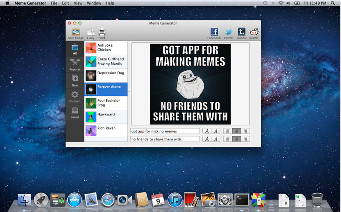
Task: Open the Popular sidebar category
Action: coord(75,64)
